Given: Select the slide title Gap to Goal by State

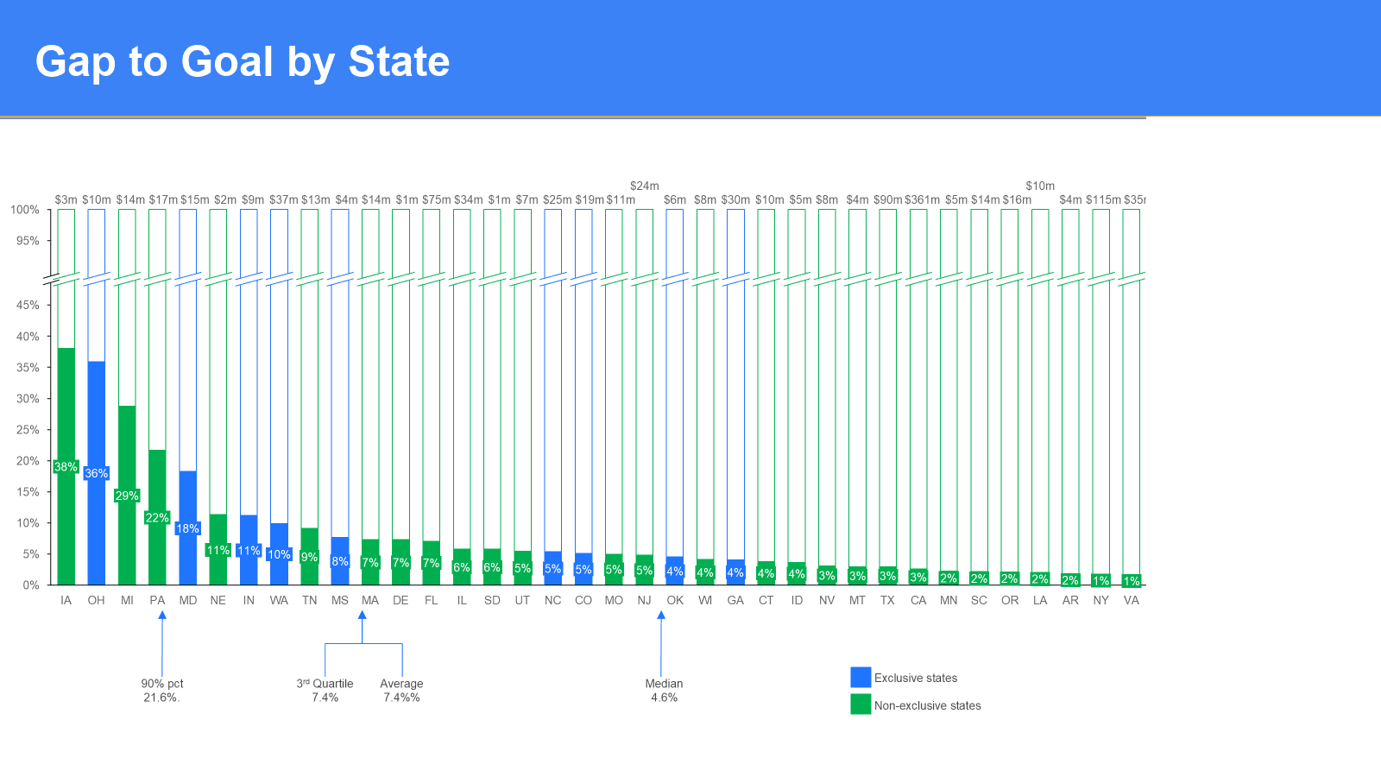Looking at the screenshot, I should tap(243, 61).
